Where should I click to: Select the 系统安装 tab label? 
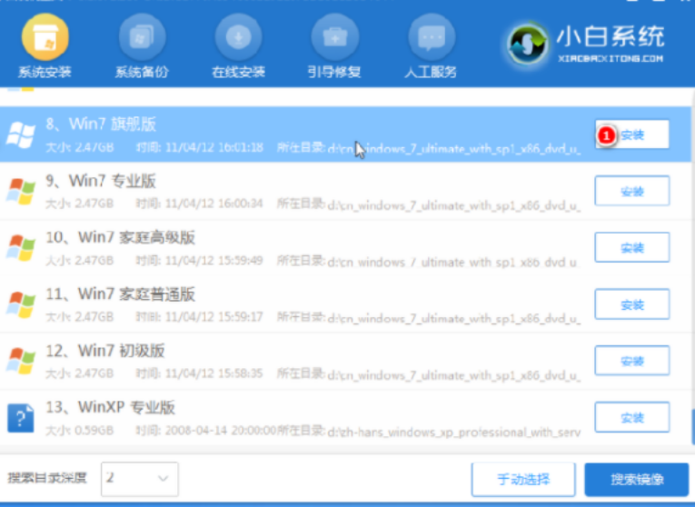pyautogui.click(x=45, y=72)
